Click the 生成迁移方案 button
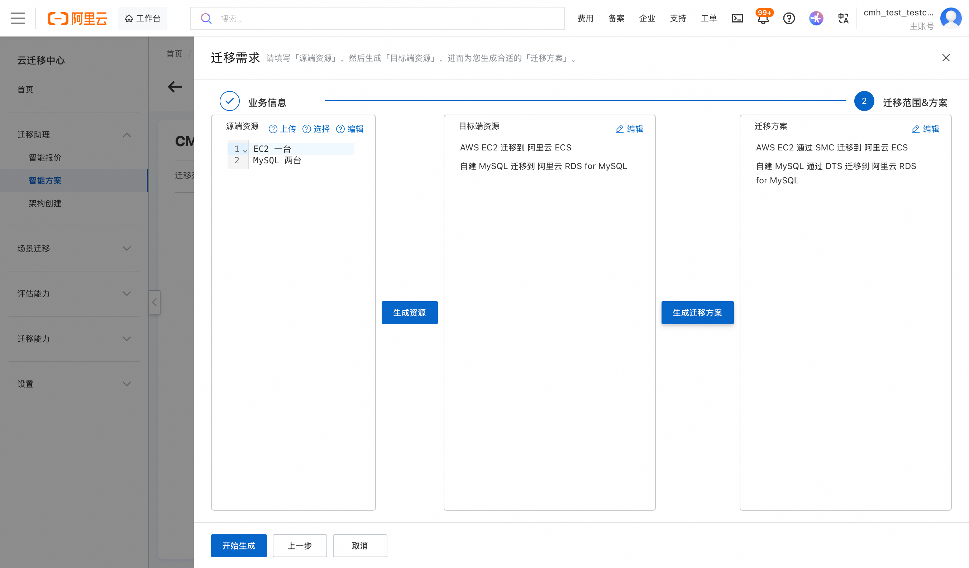The image size is (969, 568). coord(697,312)
